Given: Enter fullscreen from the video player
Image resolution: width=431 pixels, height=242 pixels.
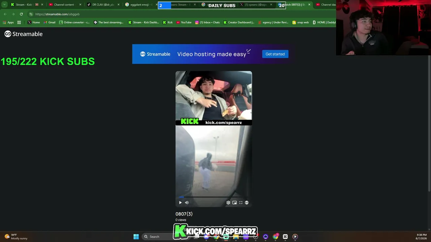Looking at the screenshot, I should click(241, 203).
